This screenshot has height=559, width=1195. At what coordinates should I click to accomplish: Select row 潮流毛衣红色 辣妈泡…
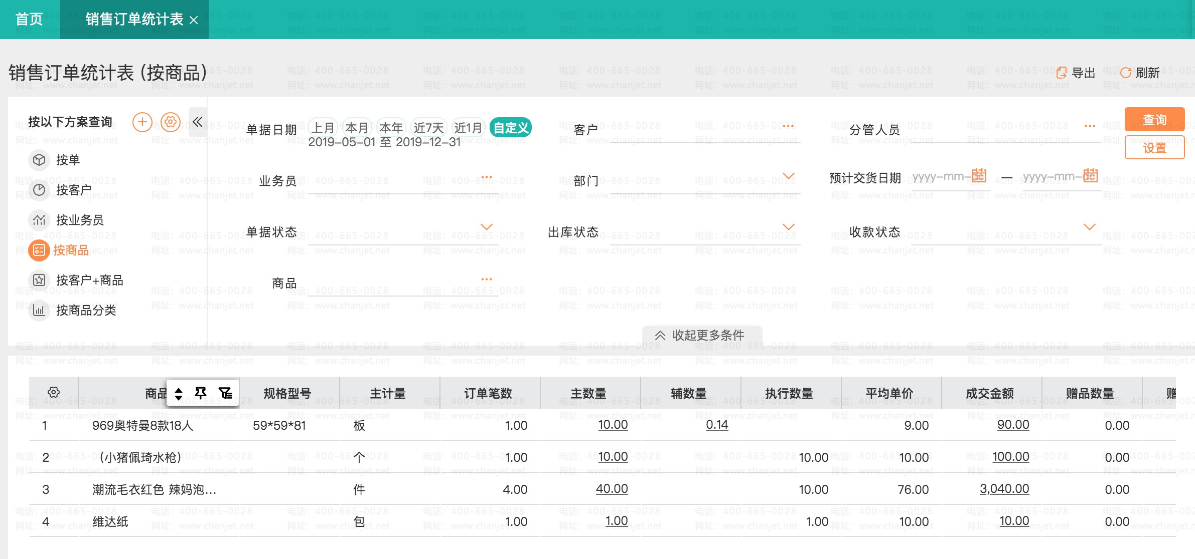(x=602, y=489)
